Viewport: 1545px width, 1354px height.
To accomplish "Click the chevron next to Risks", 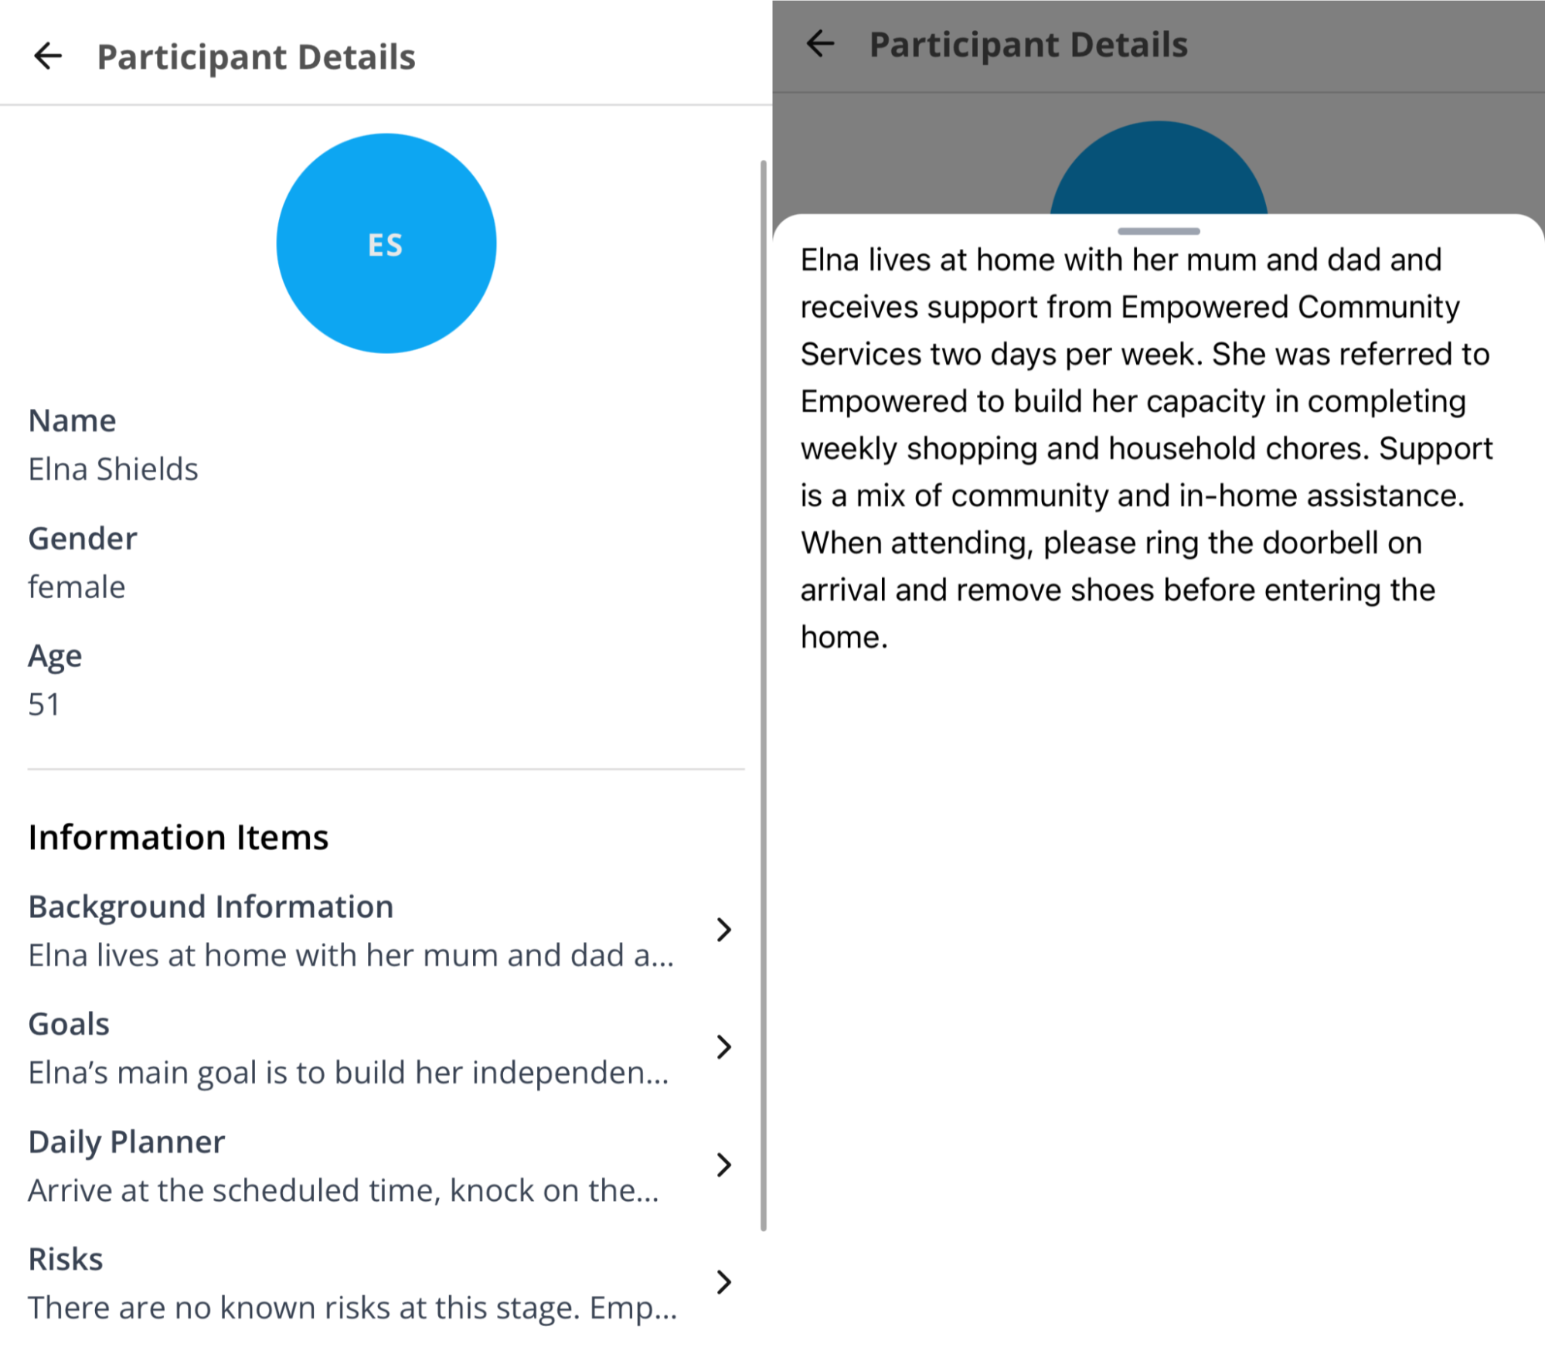I will pos(723,1282).
